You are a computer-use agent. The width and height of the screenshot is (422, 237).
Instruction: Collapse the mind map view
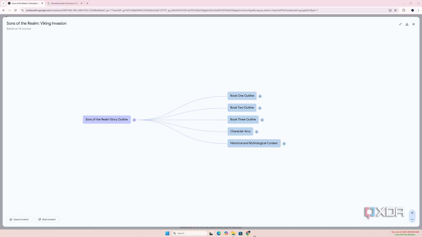click(400, 24)
